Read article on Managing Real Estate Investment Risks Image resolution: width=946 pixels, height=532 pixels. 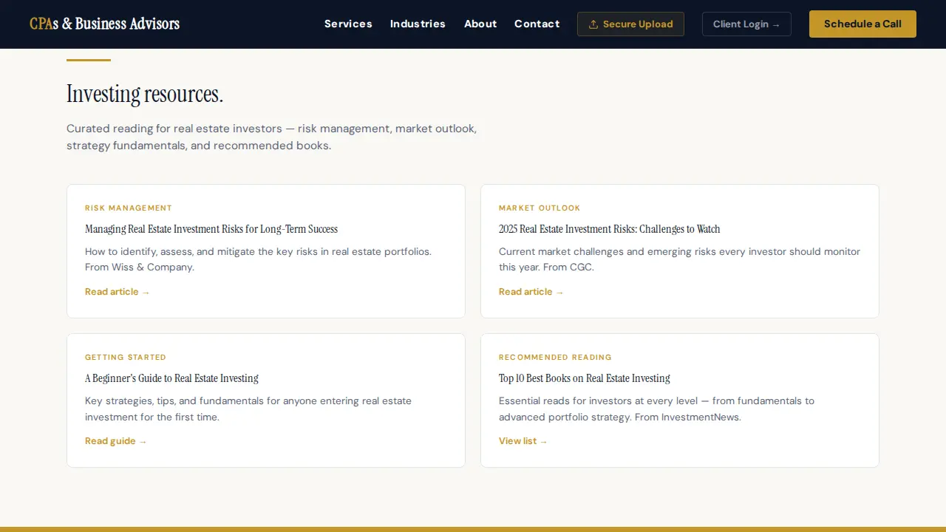(x=118, y=292)
